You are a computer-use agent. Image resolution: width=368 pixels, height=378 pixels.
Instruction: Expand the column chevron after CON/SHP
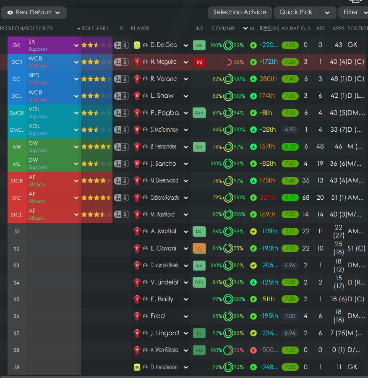click(x=245, y=29)
